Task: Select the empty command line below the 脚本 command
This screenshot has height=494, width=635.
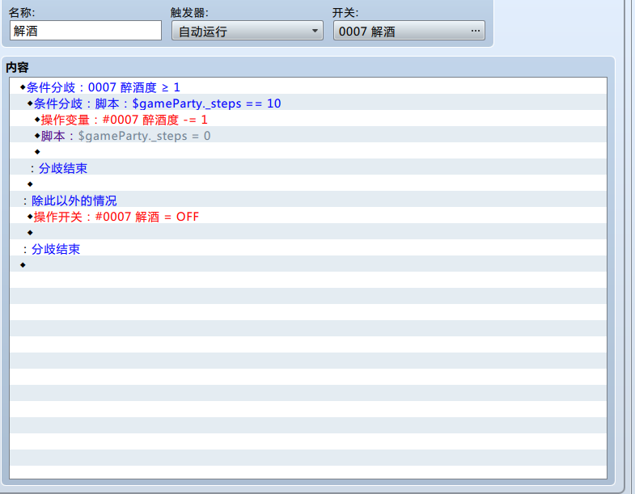Action: tap(307, 152)
